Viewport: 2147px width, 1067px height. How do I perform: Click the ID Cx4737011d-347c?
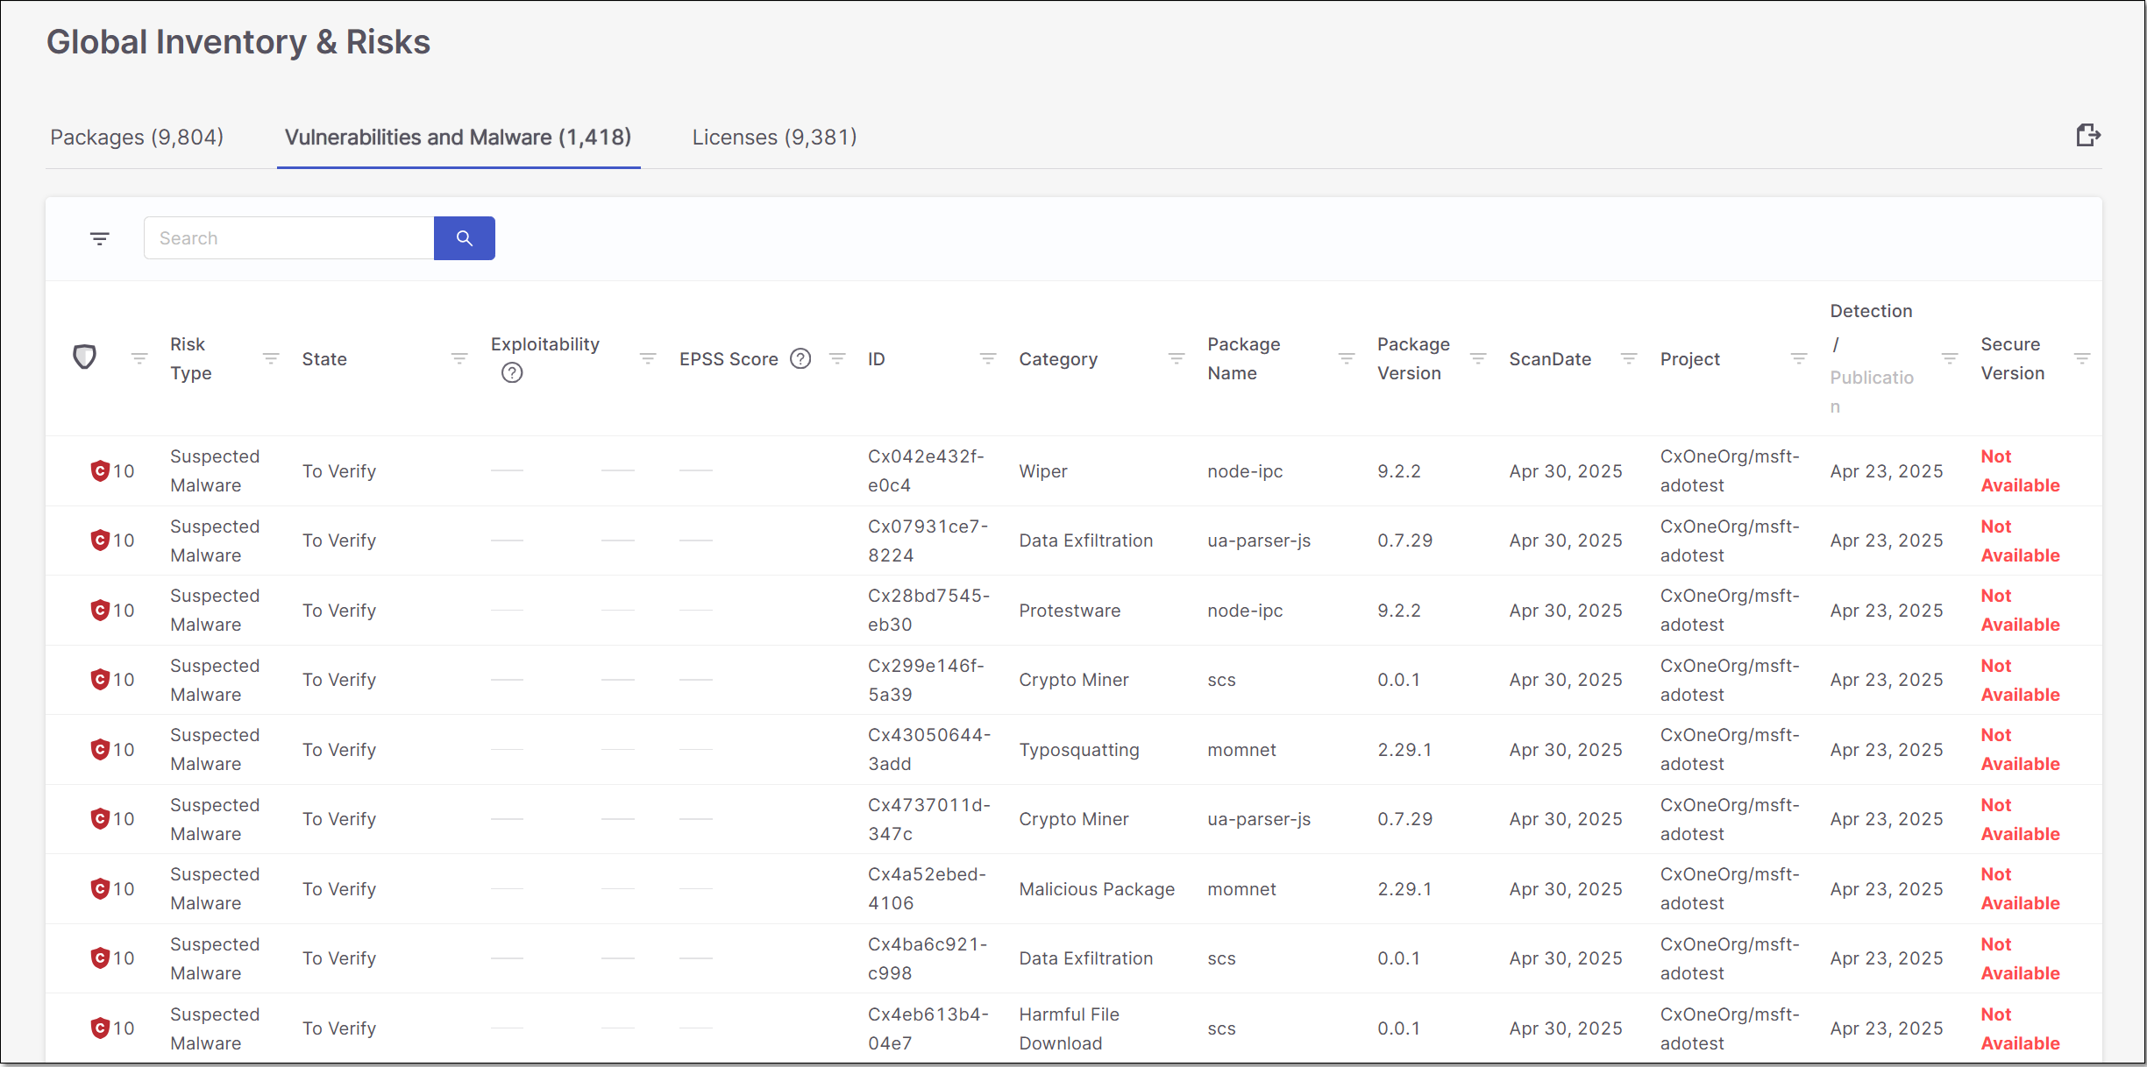click(x=929, y=819)
